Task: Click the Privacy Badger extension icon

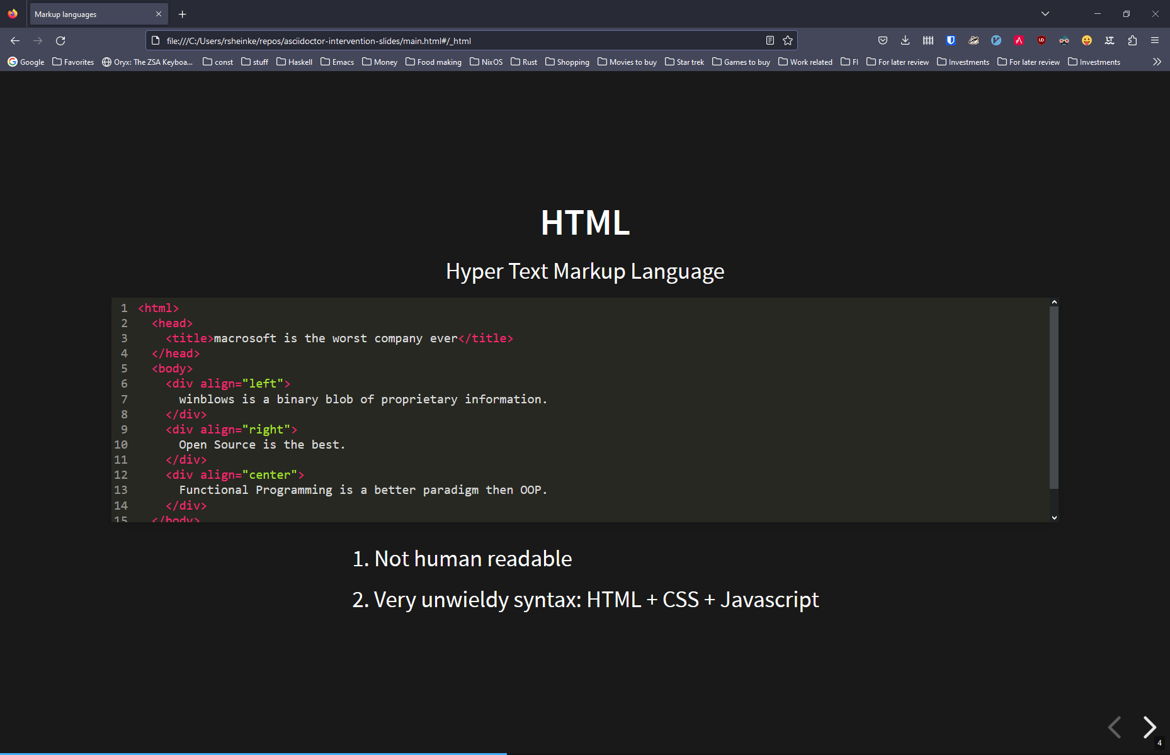Action: point(973,40)
